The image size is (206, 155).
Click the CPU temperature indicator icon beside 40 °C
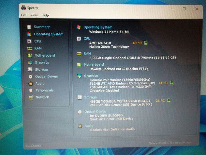point(146,43)
